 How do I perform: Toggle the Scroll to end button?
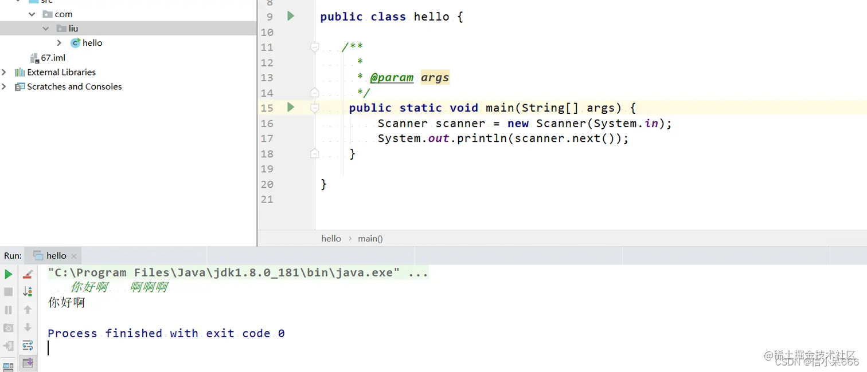pyautogui.click(x=27, y=362)
